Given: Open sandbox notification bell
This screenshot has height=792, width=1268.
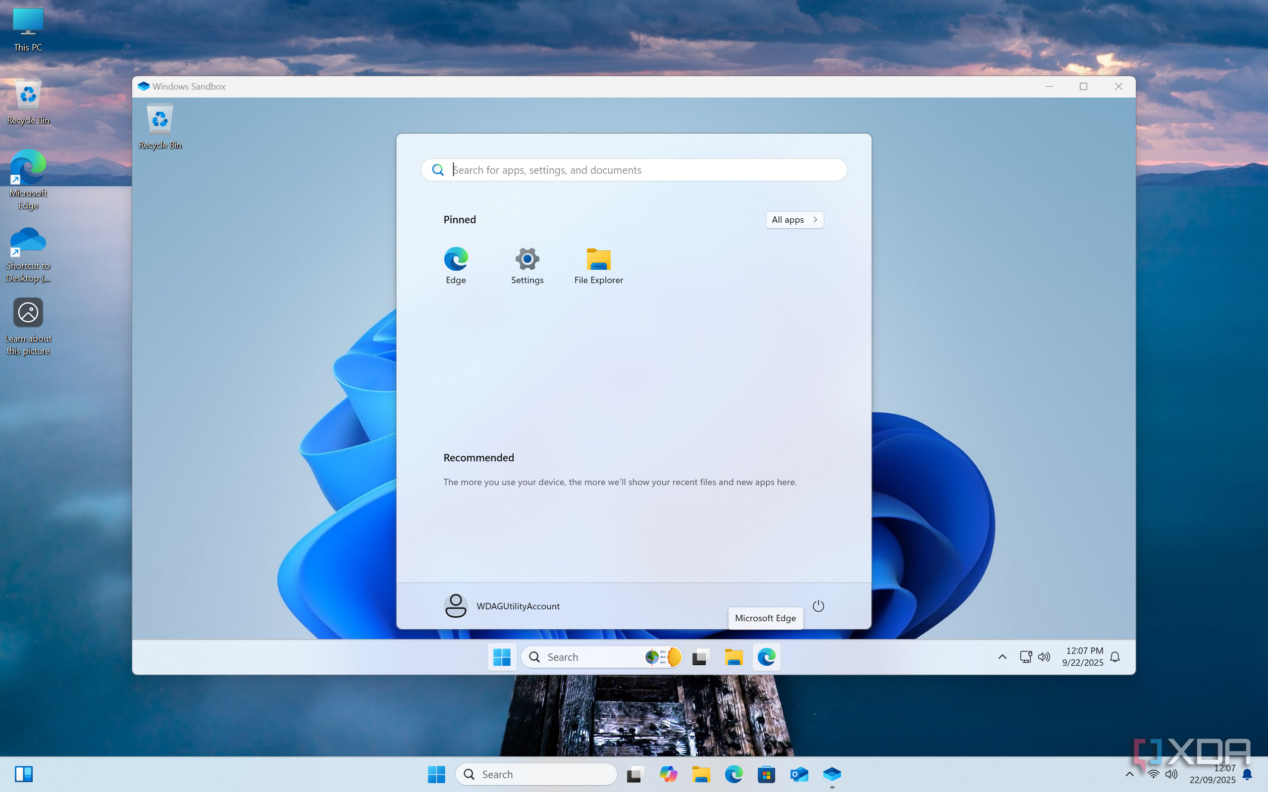Looking at the screenshot, I should coord(1115,657).
